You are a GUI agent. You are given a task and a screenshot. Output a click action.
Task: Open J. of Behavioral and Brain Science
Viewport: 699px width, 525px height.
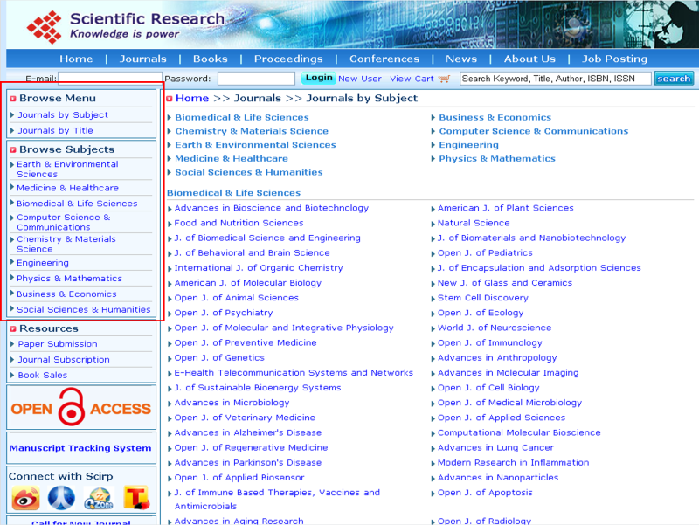252,252
